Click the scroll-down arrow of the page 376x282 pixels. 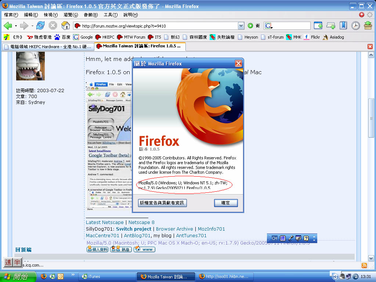tap(371, 258)
